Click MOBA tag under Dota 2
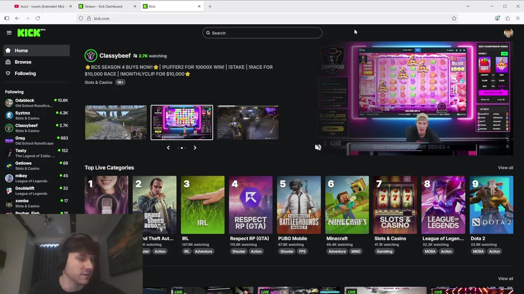Viewport: 524px width, 294px height. 478,252
